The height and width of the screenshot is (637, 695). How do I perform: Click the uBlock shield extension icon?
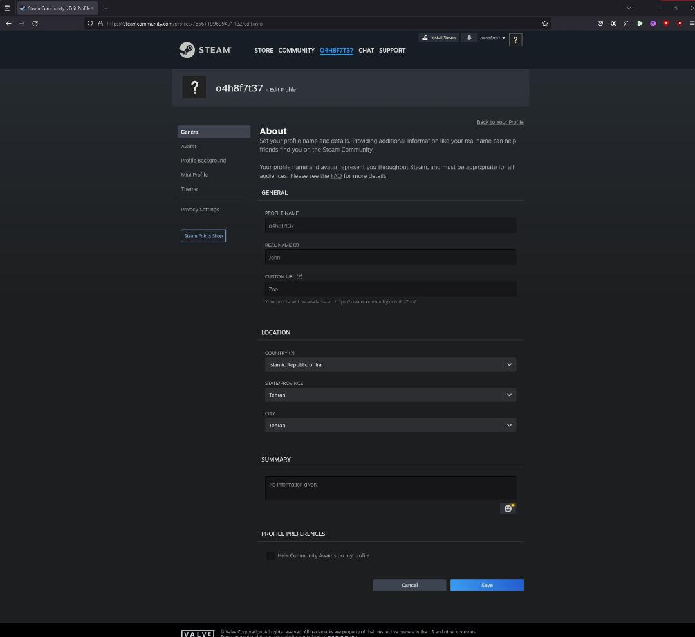click(x=679, y=23)
